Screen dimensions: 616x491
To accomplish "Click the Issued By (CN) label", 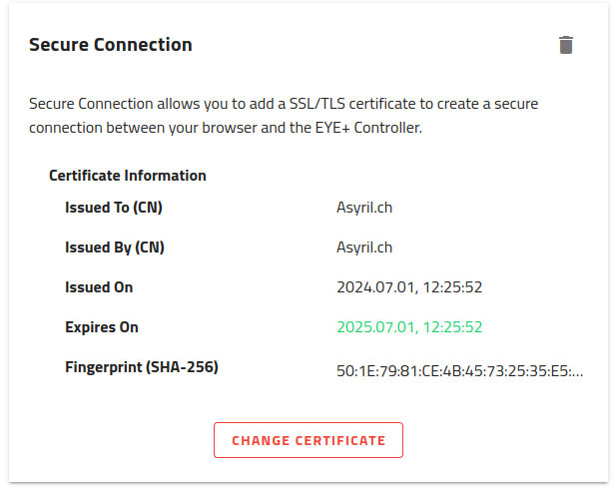I will [x=114, y=247].
